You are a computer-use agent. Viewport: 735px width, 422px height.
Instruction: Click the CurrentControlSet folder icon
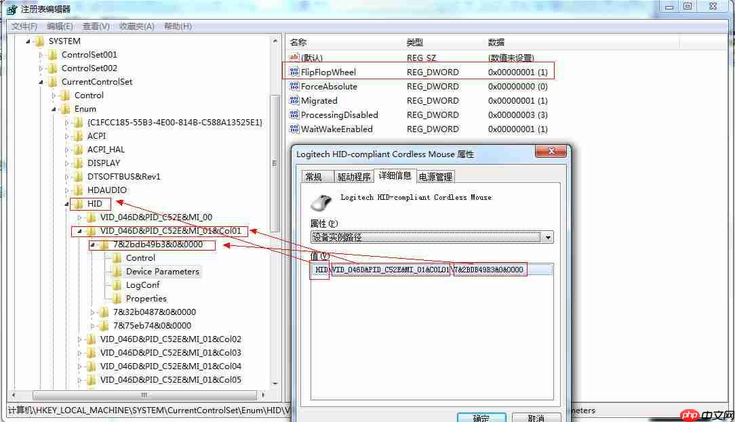pyautogui.click(x=52, y=82)
